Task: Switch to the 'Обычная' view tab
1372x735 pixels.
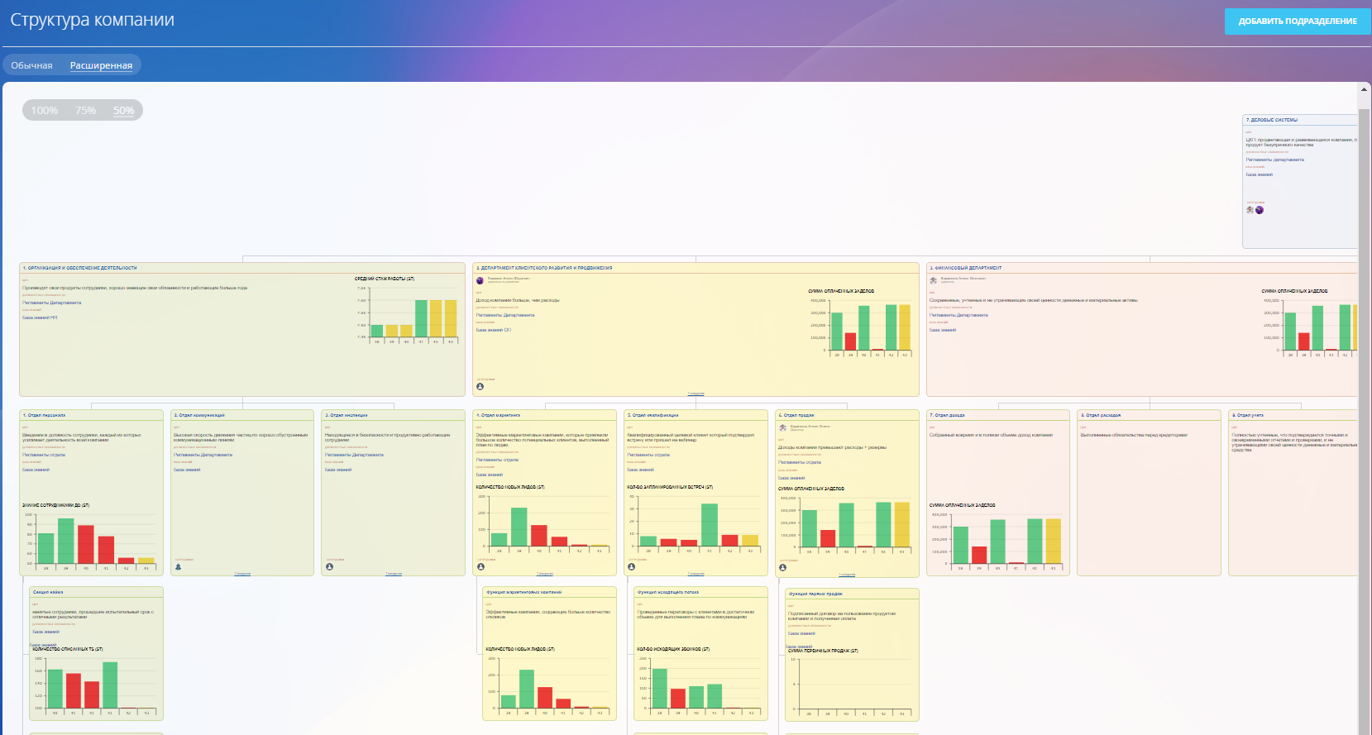Action: [x=31, y=65]
